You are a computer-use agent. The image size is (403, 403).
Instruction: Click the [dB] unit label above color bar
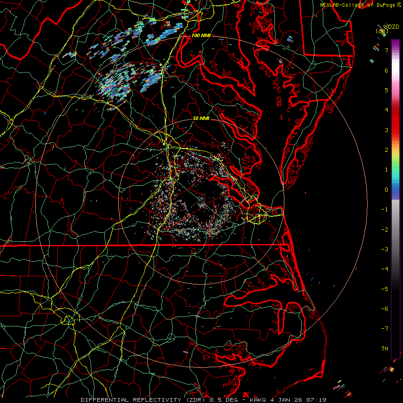coord(382,31)
